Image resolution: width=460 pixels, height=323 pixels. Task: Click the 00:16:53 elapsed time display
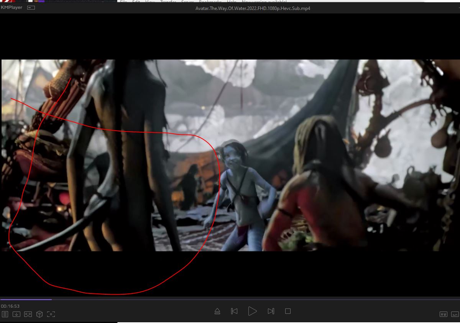coord(10,306)
